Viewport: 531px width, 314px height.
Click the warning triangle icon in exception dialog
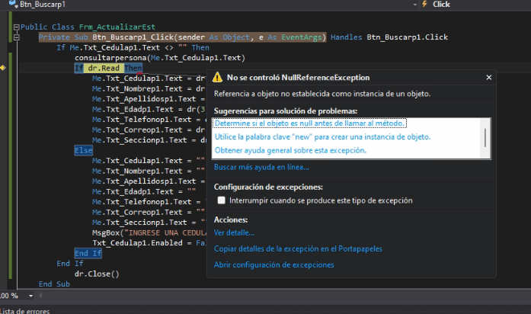217,78
